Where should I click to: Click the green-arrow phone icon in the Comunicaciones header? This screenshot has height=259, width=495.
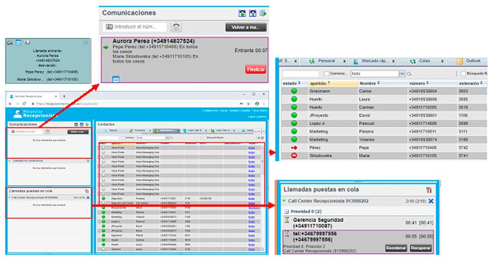point(242,13)
